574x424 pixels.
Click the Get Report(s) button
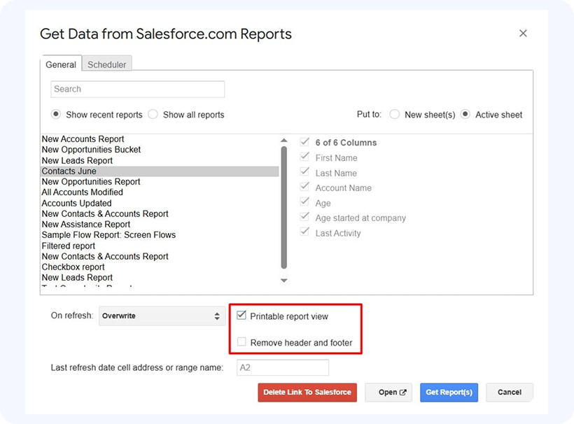click(x=449, y=393)
